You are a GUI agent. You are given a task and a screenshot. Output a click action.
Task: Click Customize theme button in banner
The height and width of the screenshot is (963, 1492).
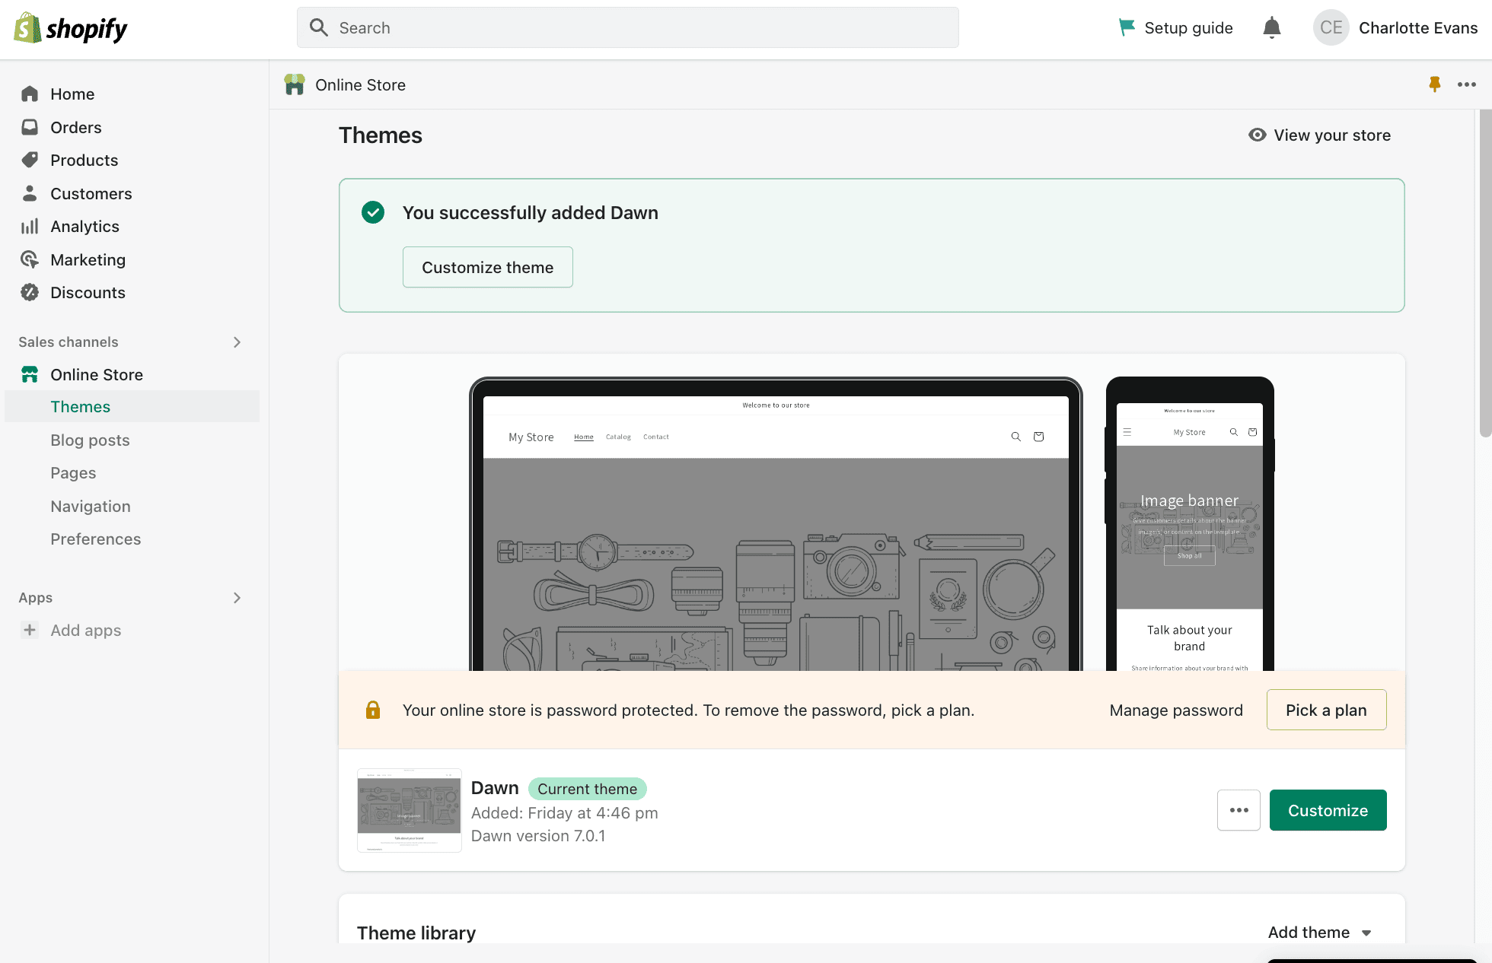[487, 266]
